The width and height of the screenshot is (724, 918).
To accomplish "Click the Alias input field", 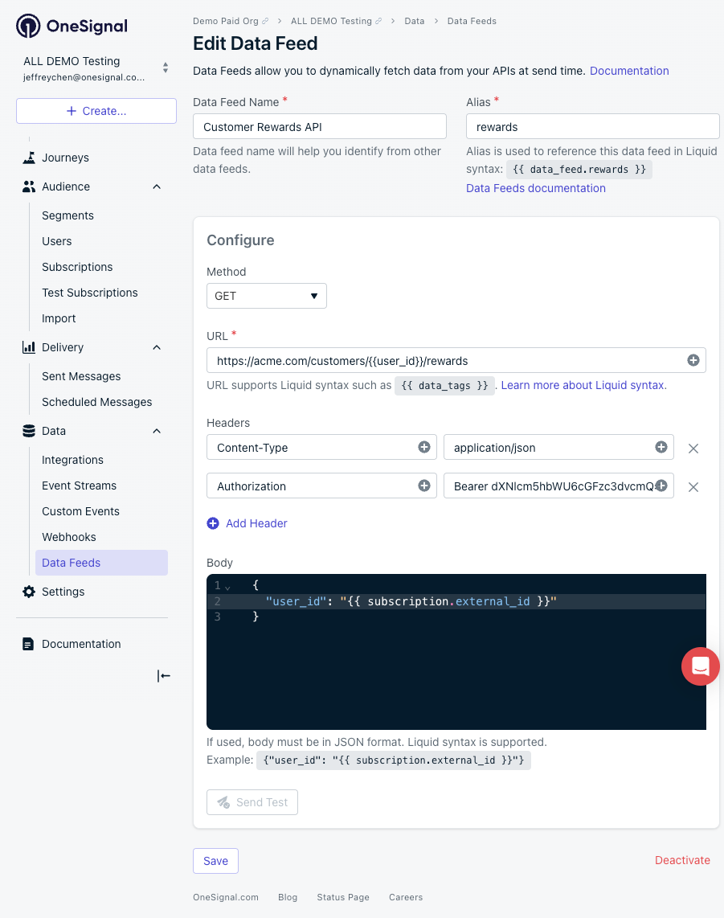I will point(592,126).
